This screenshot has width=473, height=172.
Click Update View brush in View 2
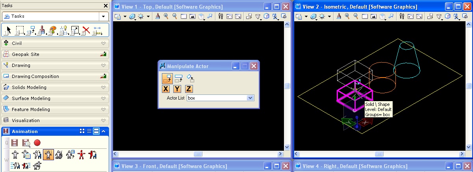pos(339,16)
